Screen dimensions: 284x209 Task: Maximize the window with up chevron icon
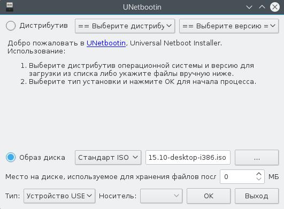[x=262, y=7]
